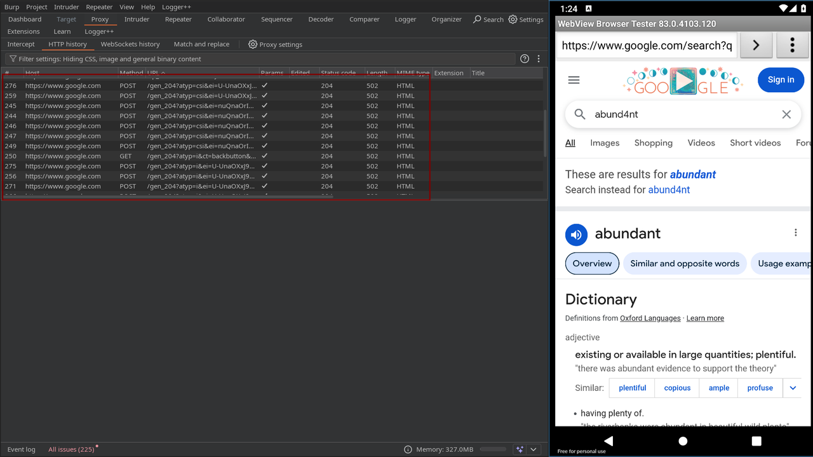Image resolution: width=813 pixels, height=457 pixels.
Task: Click the Wi-Fi status icon in emulator
Action: (784, 8)
